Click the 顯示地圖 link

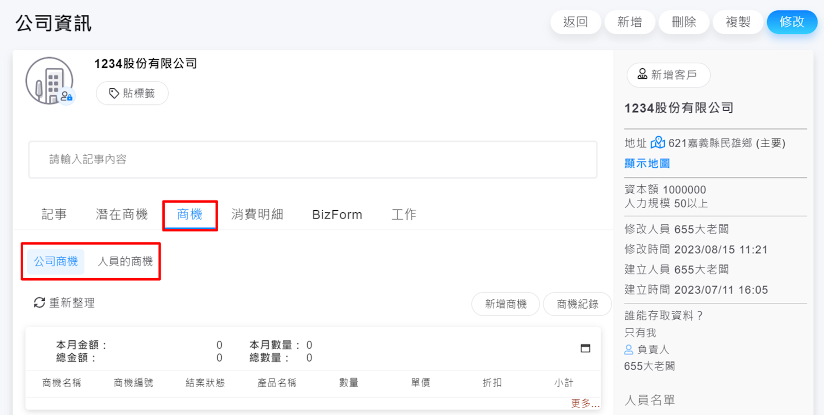click(647, 164)
